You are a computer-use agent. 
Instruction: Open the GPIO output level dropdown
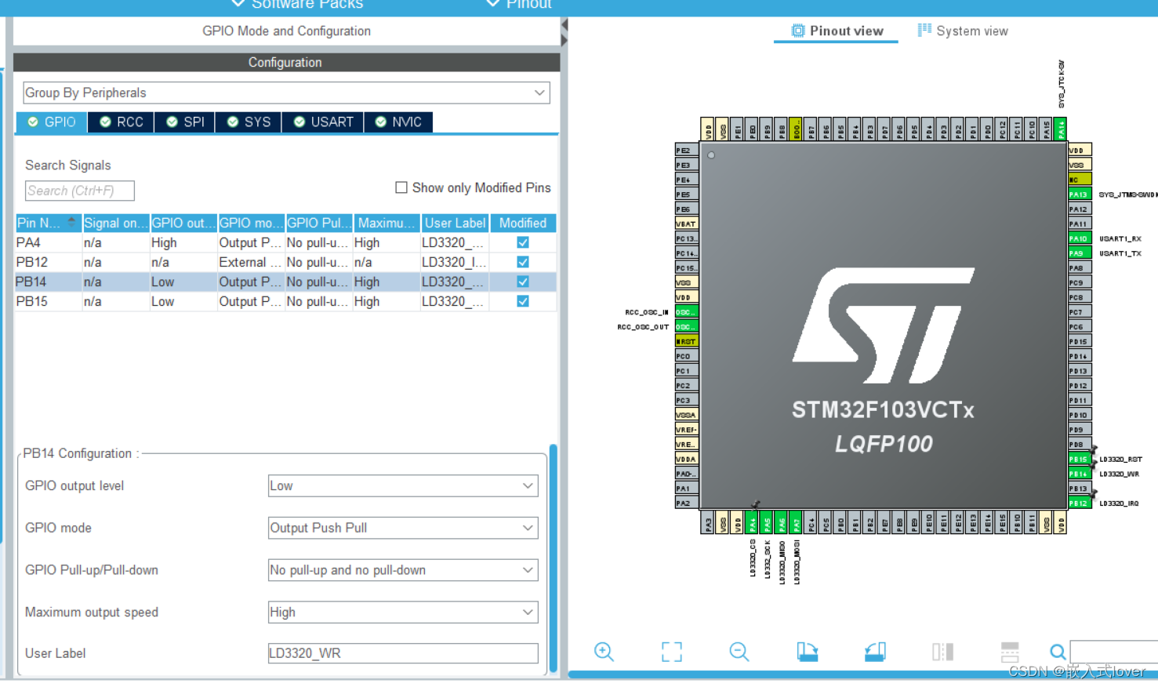(403, 485)
